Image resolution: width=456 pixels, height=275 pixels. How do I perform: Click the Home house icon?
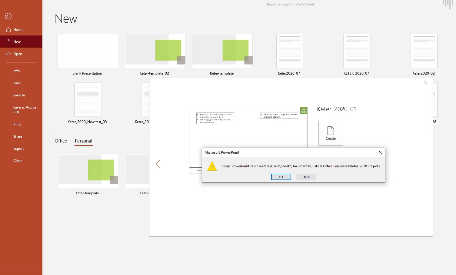8,30
